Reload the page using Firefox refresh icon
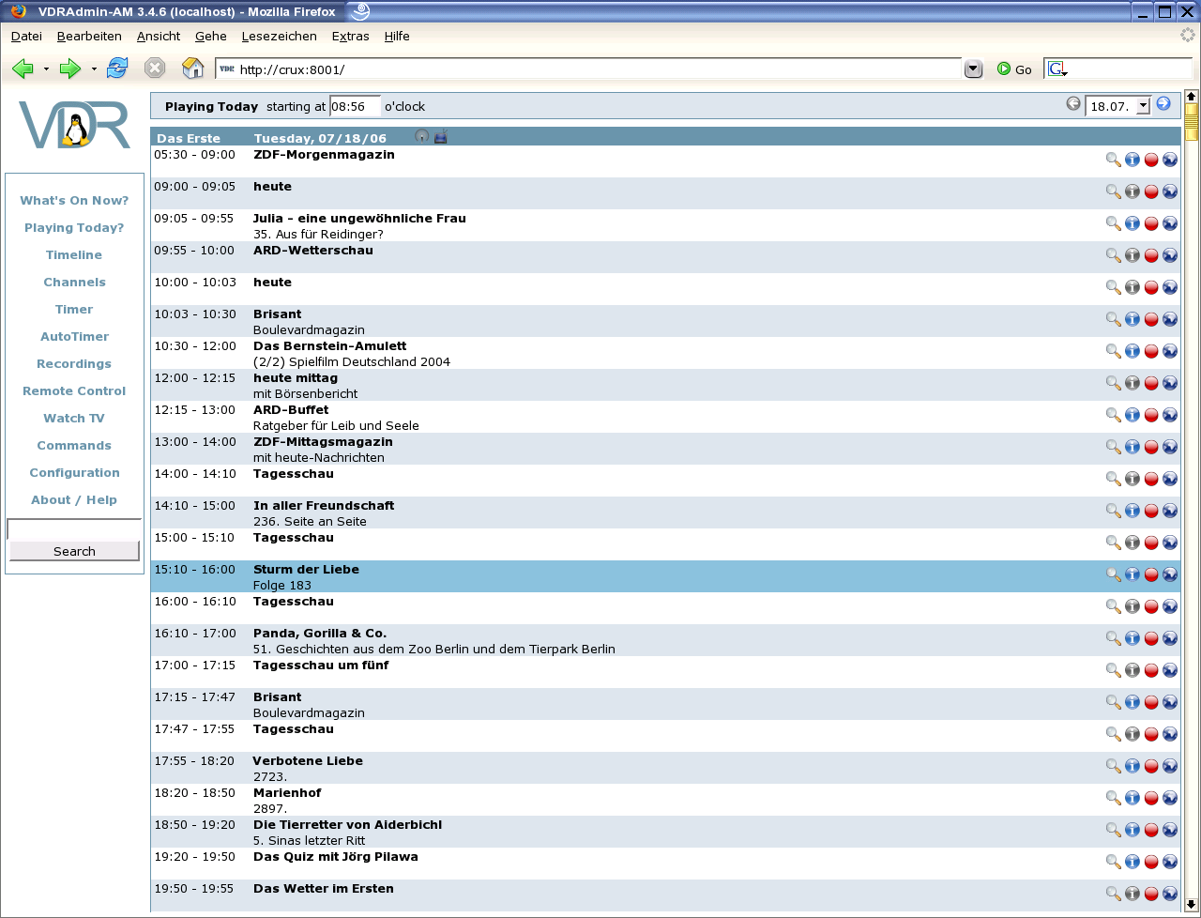The image size is (1201, 918). pos(117,69)
